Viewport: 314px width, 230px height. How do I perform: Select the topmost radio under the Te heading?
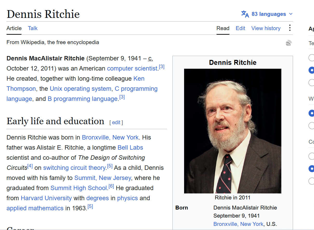[x=311, y=58]
